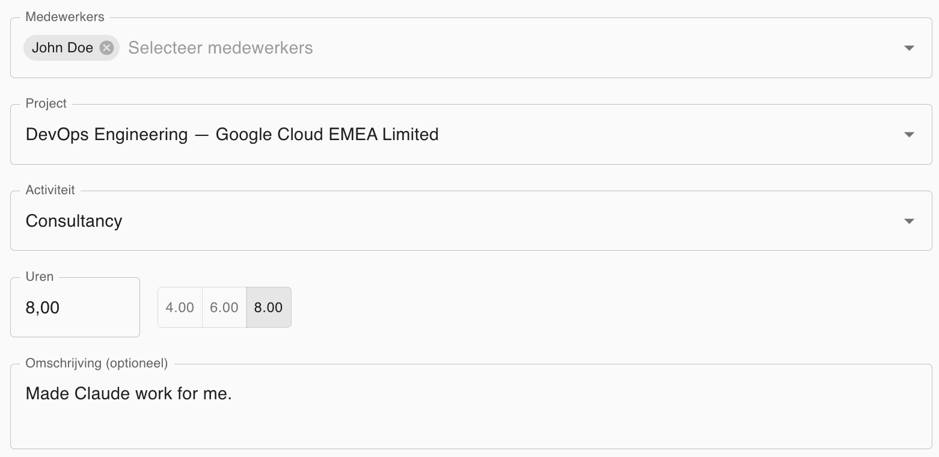The height and width of the screenshot is (457, 939).
Task: Click the 'Google Cloud EMEA Limited' client text
Action: click(x=327, y=134)
